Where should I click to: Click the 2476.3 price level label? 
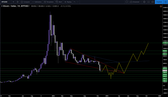tap(165, 76)
